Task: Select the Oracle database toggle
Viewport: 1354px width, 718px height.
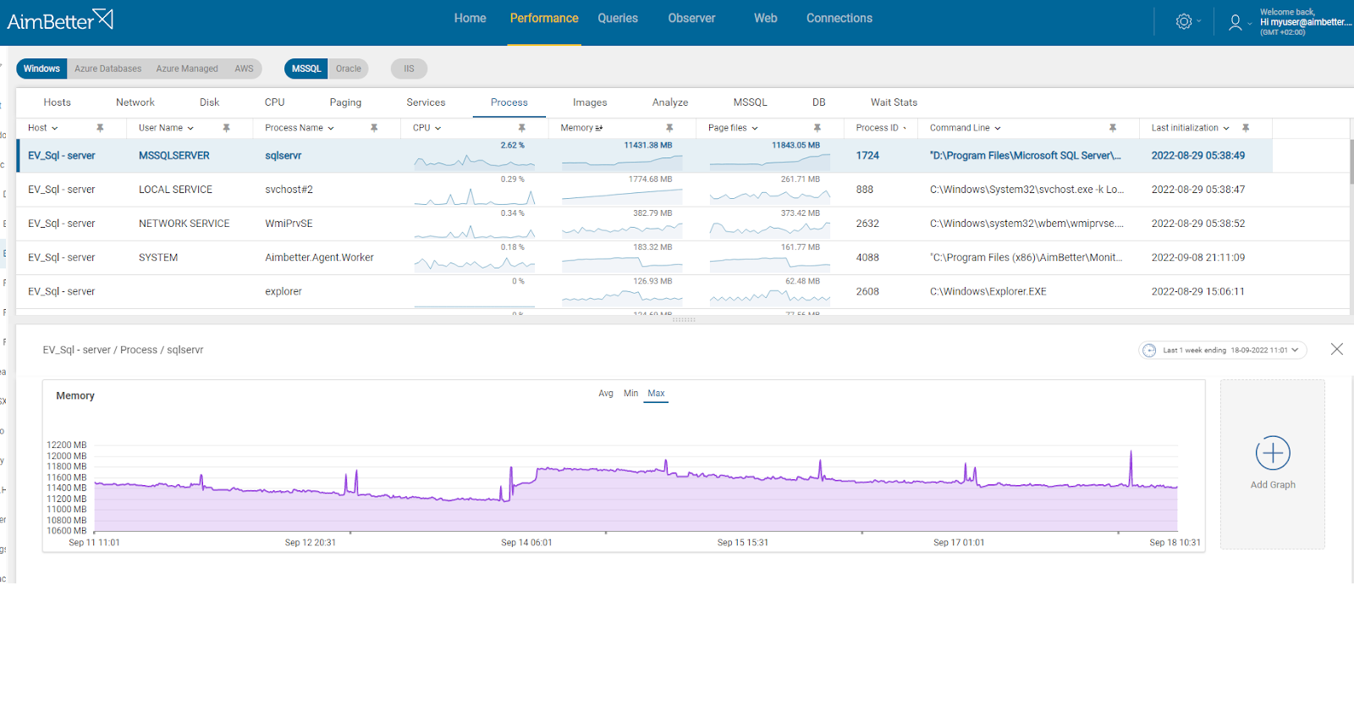Action: click(x=349, y=69)
